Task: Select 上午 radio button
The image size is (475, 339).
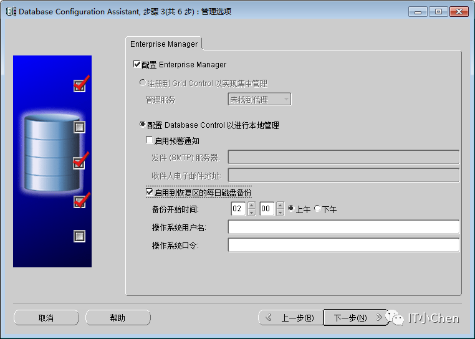Action: [291, 208]
